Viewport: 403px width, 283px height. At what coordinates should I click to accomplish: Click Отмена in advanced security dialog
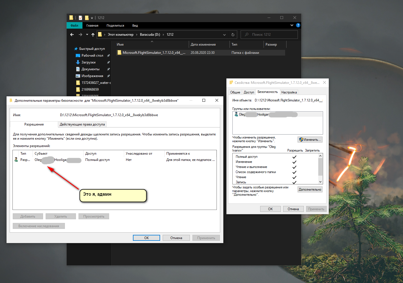pyautogui.click(x=176, y=238)
